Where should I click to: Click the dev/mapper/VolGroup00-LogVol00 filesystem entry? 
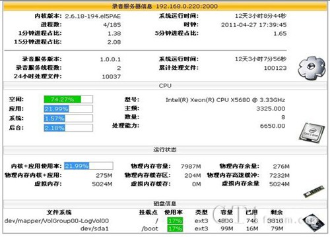(x=57, y=221)
